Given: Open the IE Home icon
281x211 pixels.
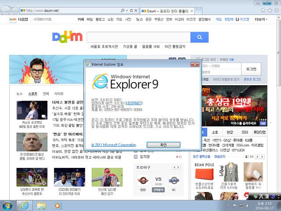Looking at the screenshot, I should click(263, 11).
